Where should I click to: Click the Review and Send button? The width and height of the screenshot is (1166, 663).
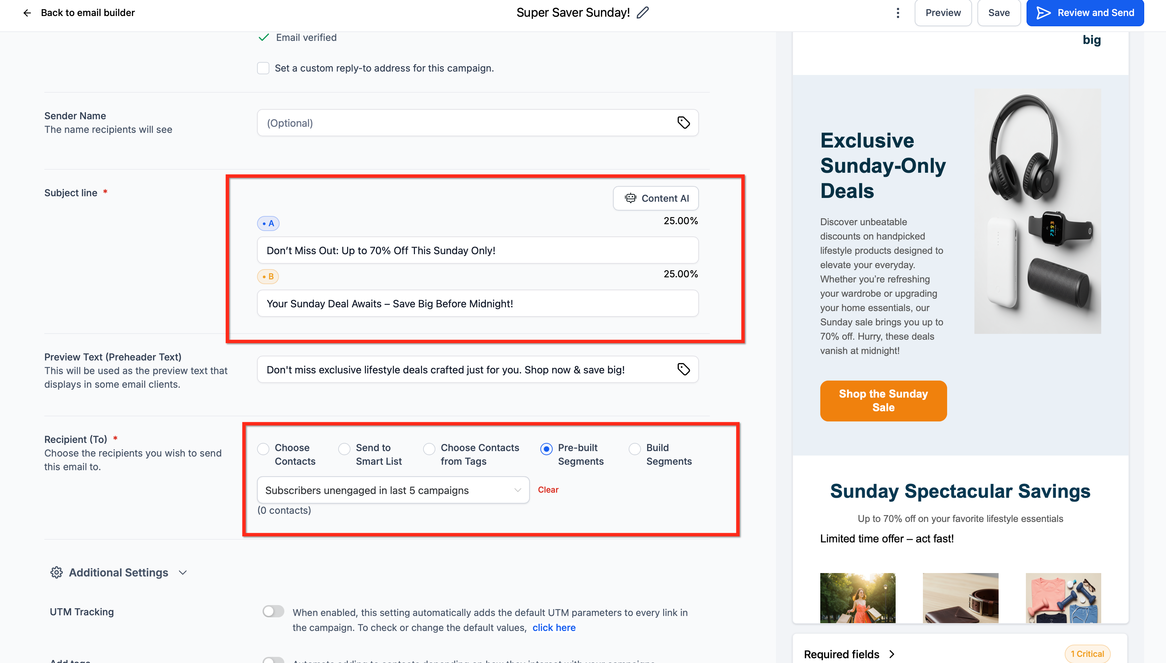[1085, 13]
